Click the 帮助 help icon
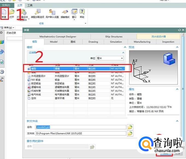 (x=82, y=13)
